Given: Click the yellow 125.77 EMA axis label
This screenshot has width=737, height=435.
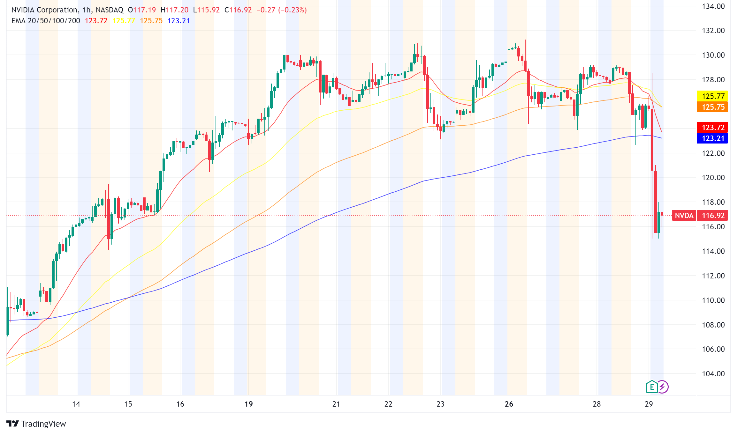Looking at the screenshot, I should tap(713, 96).
